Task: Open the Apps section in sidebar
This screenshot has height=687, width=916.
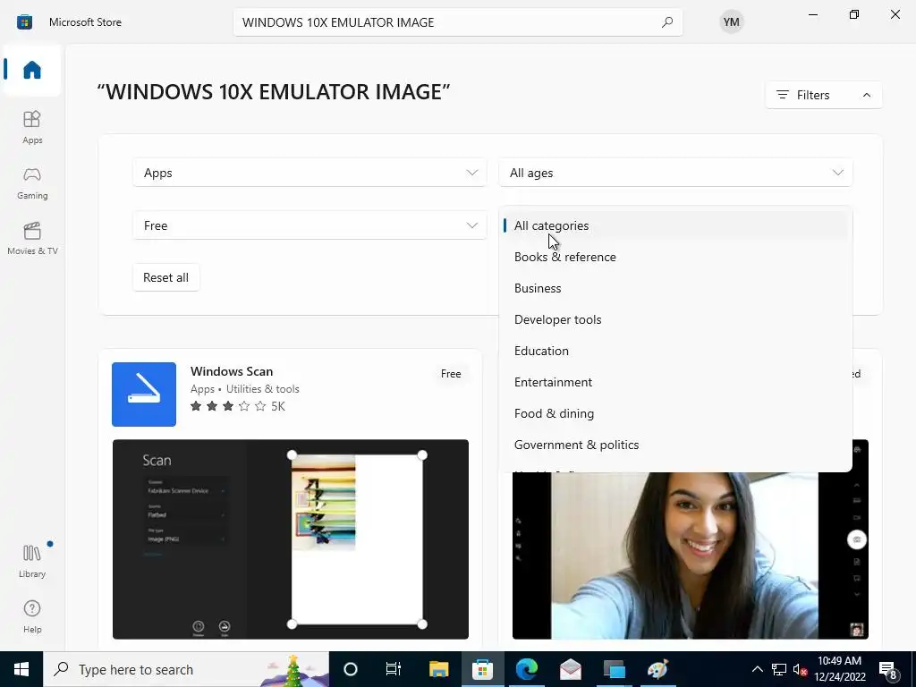Action: tap(32, 127)
